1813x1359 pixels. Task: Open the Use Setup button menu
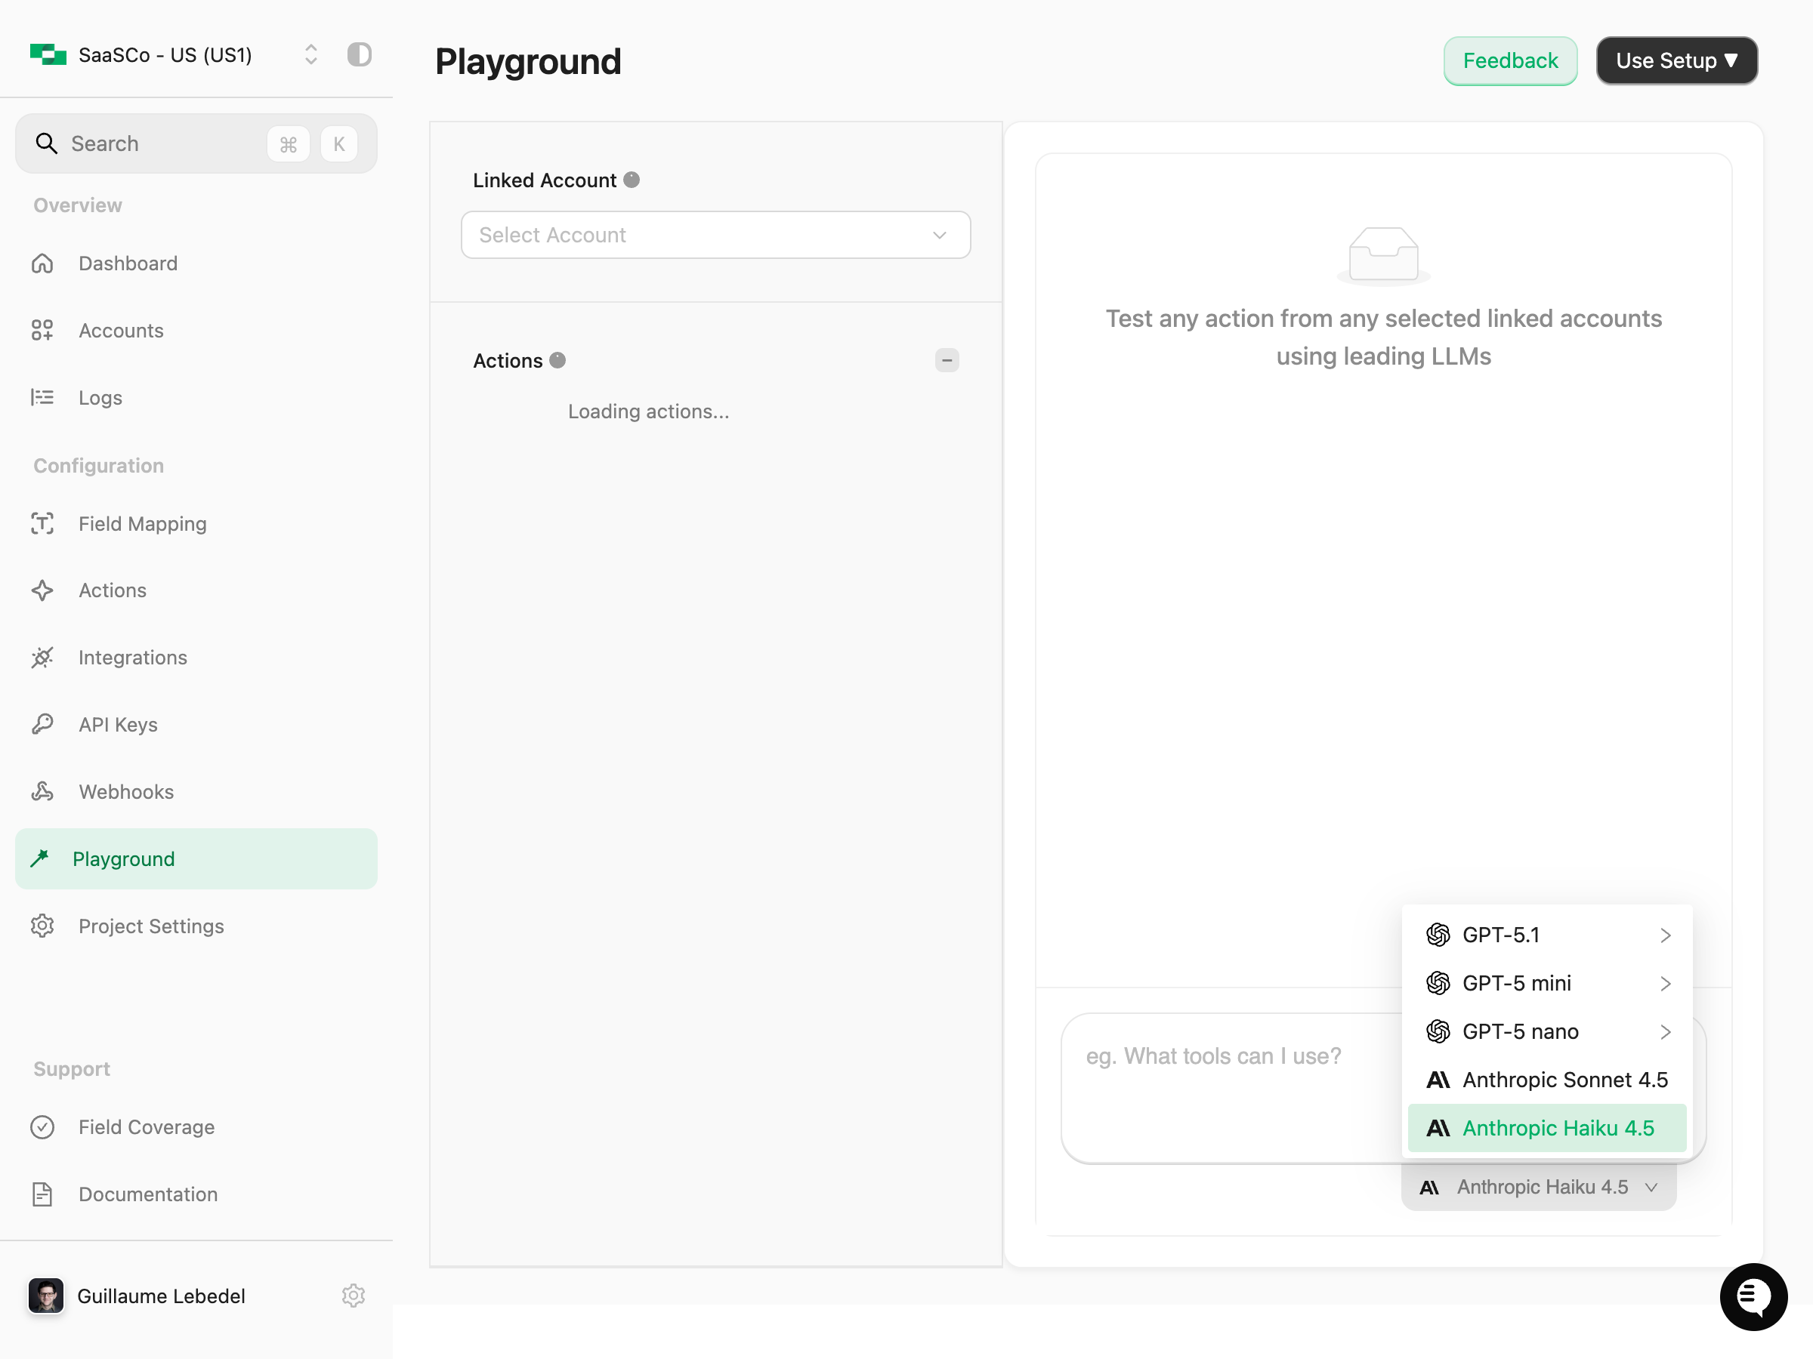1676,60
